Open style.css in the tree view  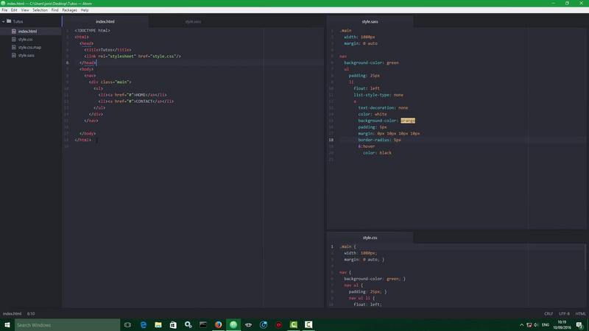pos(25,40)
